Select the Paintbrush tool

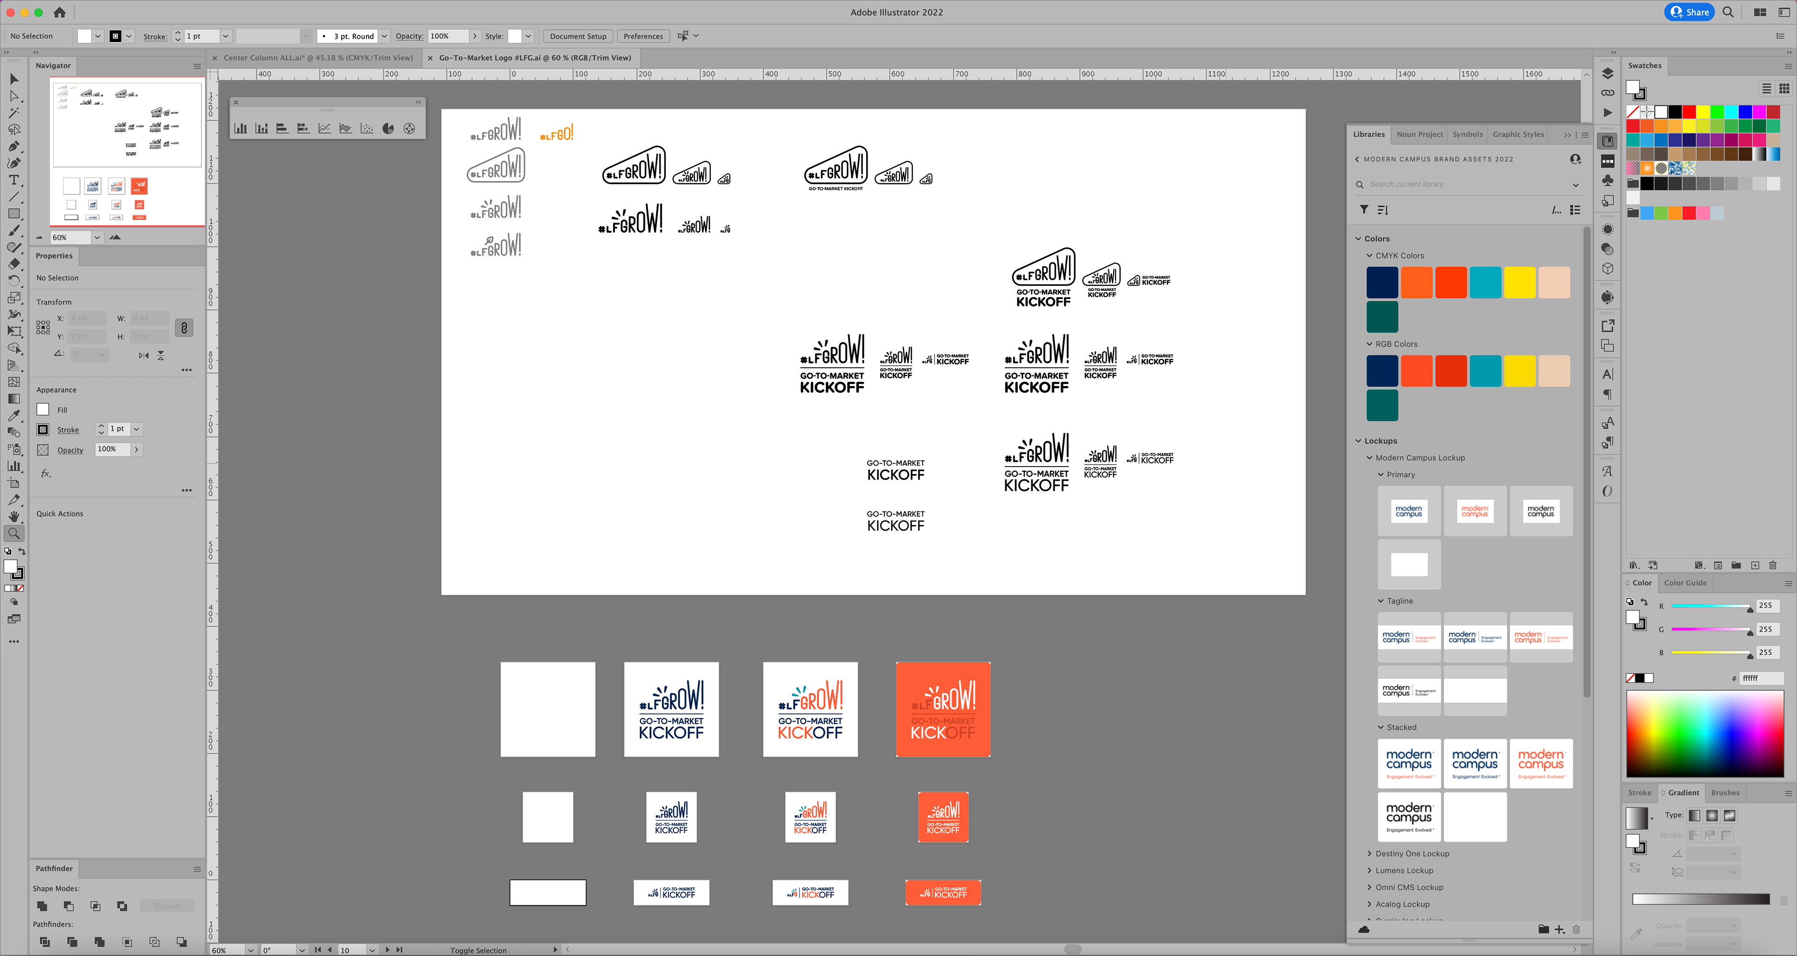click(x=14, y=230)
